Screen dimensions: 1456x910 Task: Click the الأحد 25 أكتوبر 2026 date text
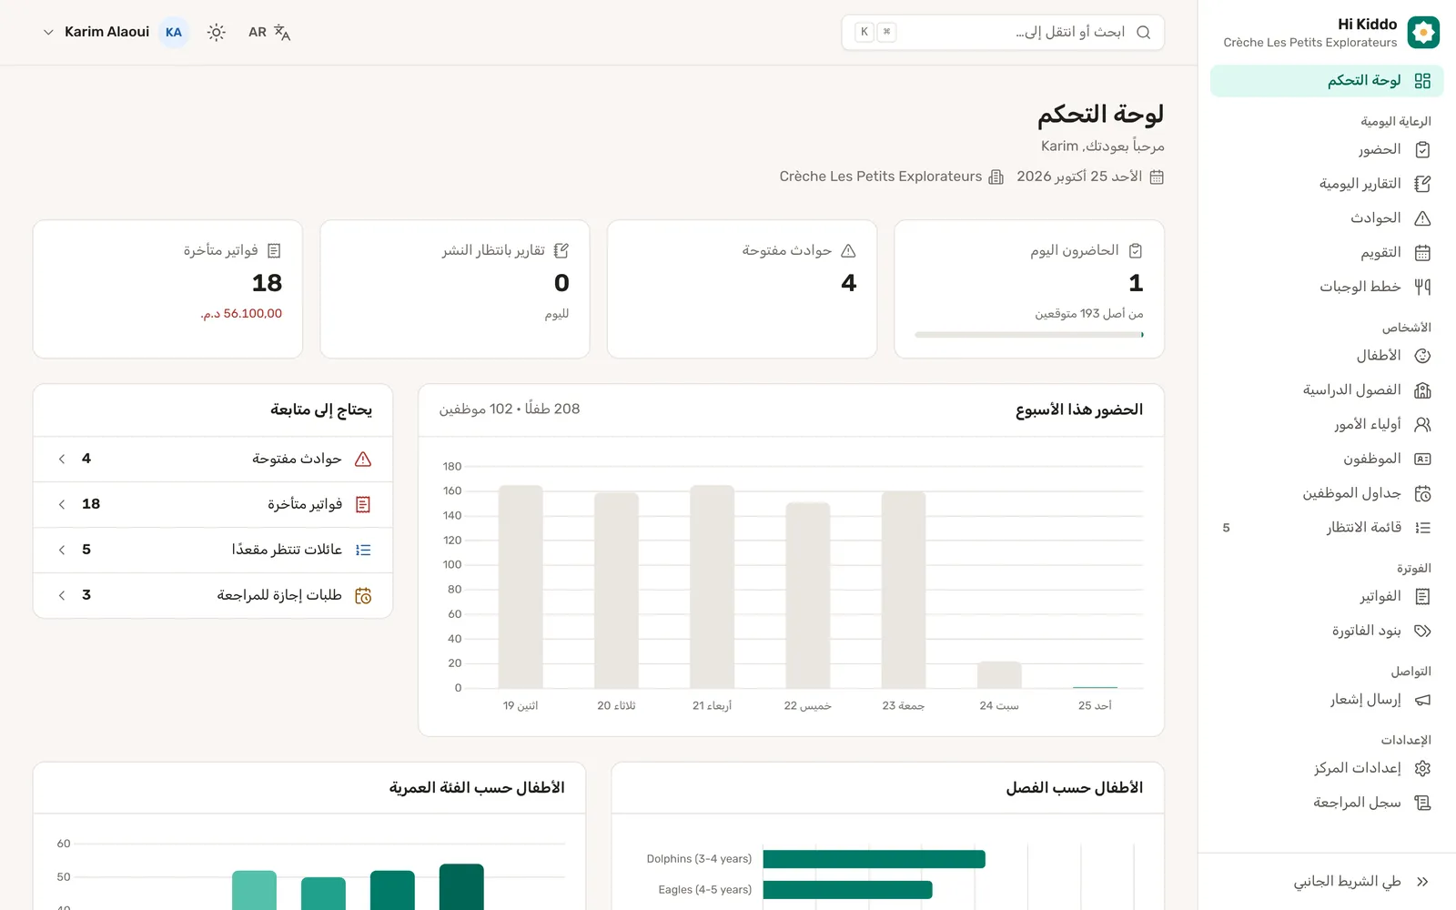pyautogui.click(x=1079, y=177)
